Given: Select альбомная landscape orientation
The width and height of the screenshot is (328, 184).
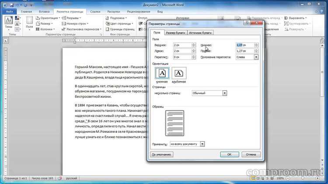Looking at the screenshot, I should tap(179, 73).
